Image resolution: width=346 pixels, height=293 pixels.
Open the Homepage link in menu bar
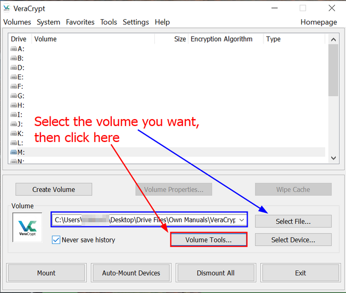tap(319, 22)
